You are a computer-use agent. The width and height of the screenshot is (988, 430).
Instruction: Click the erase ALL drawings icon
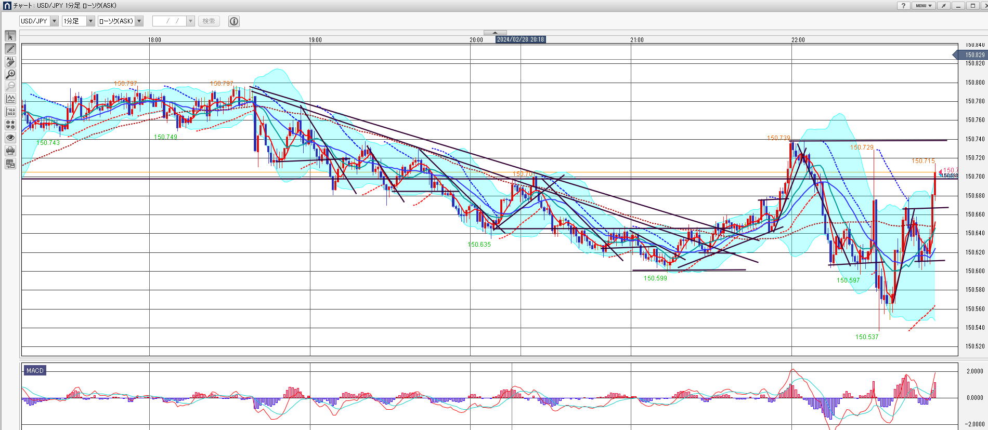pyautogui.click(x=10, y=61)
